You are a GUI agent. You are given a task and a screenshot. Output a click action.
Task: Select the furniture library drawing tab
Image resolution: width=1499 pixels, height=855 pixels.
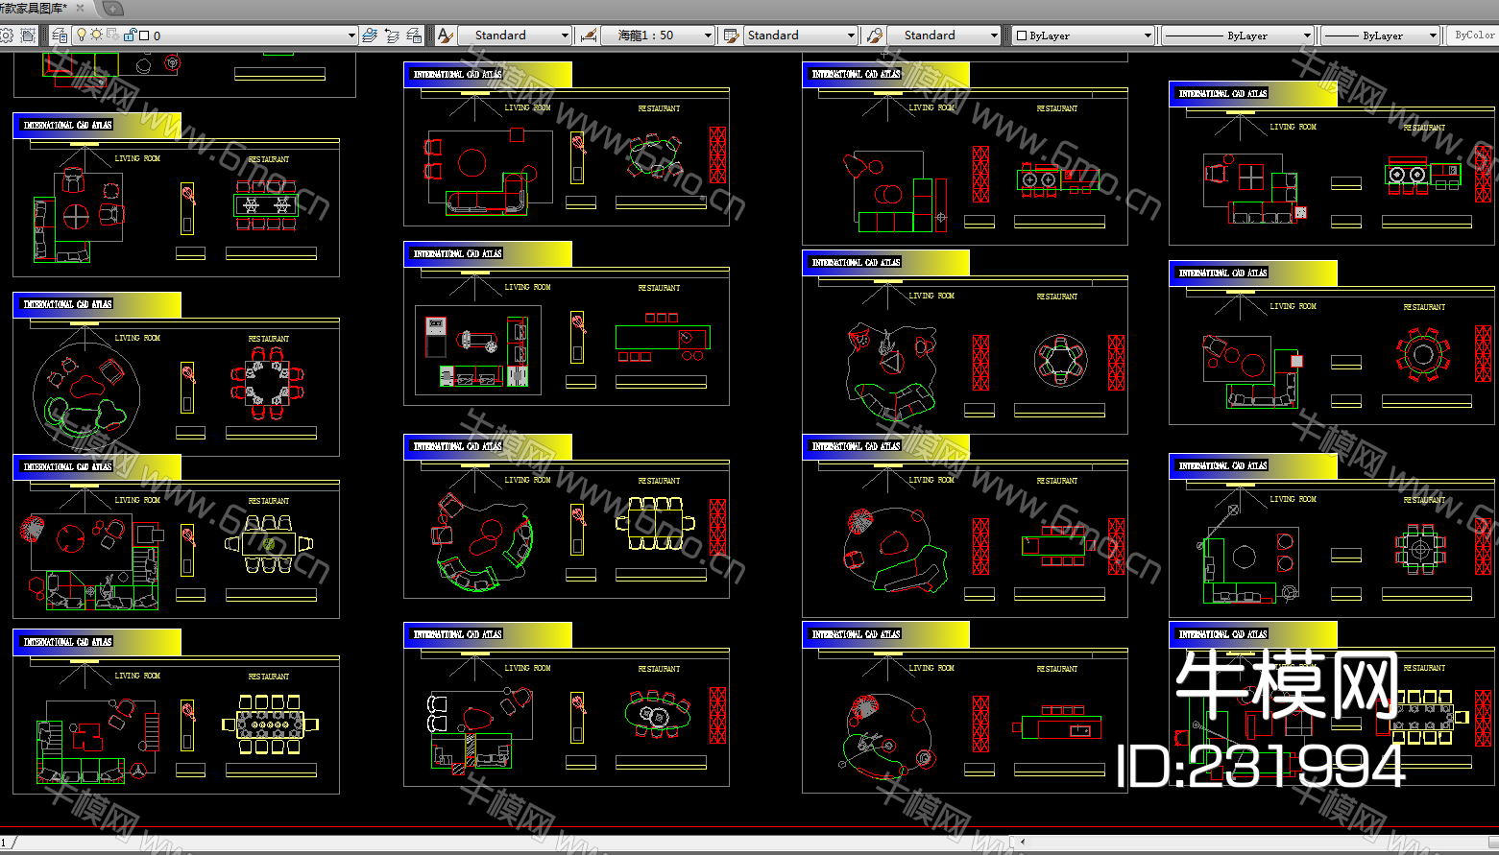pos(35,9)
